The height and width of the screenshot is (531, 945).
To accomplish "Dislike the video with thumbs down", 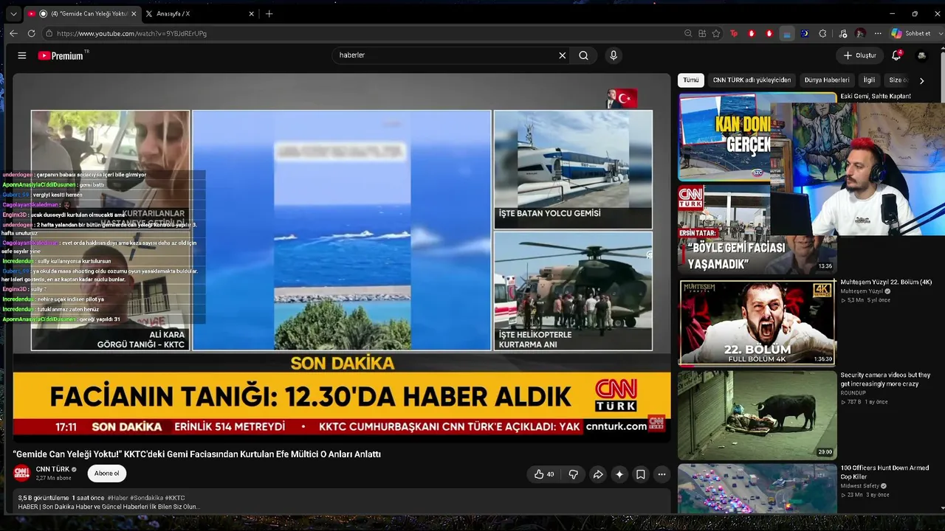I will click(x=573, y=474).
